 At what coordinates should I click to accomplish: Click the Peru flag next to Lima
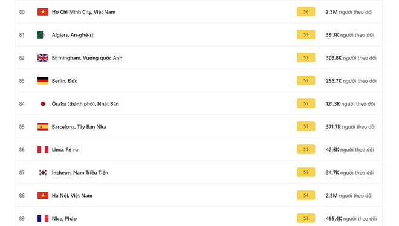coord(43,149)
